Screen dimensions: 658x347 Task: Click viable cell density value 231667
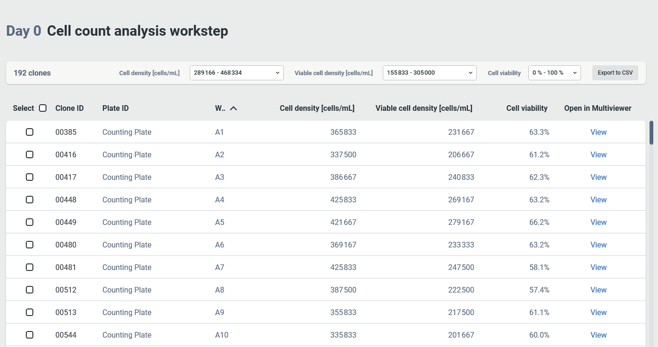click(461, 132)
